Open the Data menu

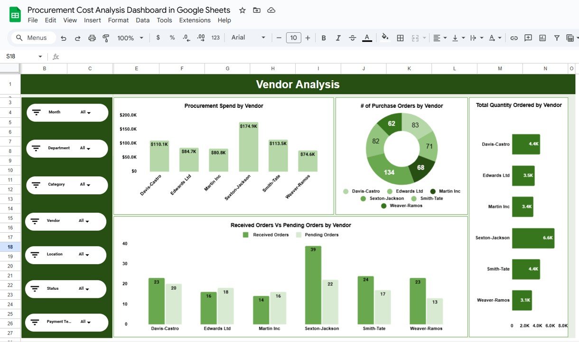[142, 20]
